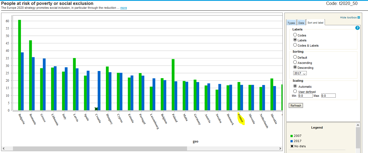Click the legend panel's scroll up arrow

tap(358, 125)
